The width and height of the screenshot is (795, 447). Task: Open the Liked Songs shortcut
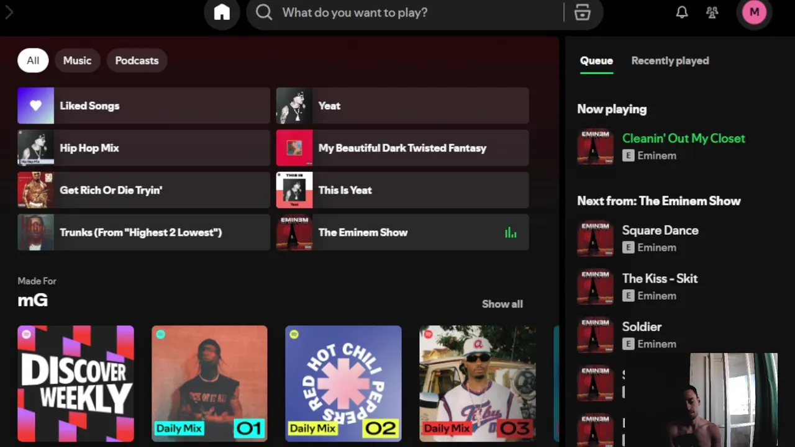tap(143, 106)
